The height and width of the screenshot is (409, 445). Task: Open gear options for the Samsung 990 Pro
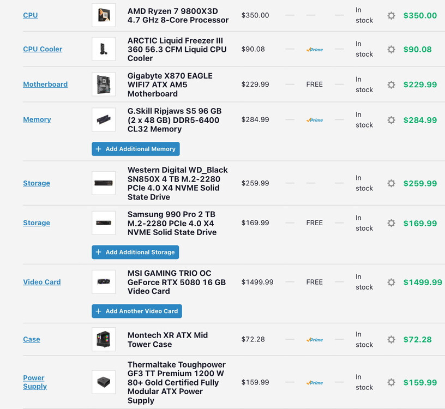[x=391, y=223]
